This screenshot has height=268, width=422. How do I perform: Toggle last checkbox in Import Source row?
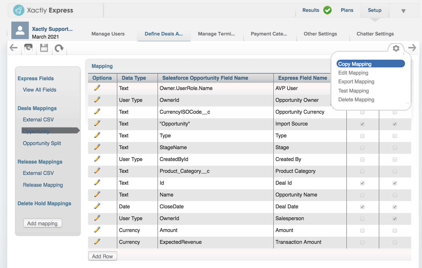tap(395, 124)
